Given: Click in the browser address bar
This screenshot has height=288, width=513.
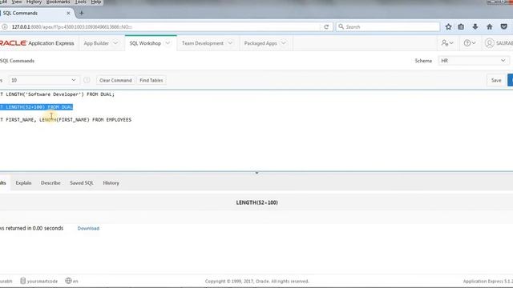Looking at the screenshot, I should point(164,26).
